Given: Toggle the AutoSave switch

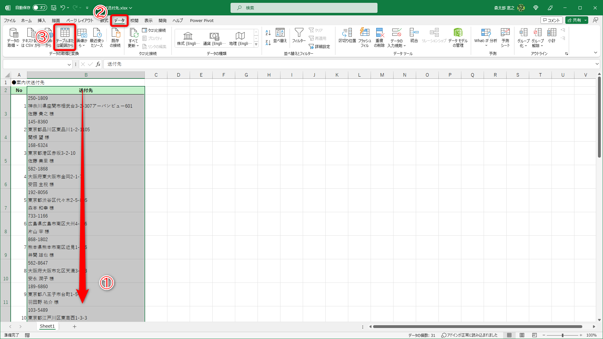Looking at the screenshot, I should [x=40, y=8].
